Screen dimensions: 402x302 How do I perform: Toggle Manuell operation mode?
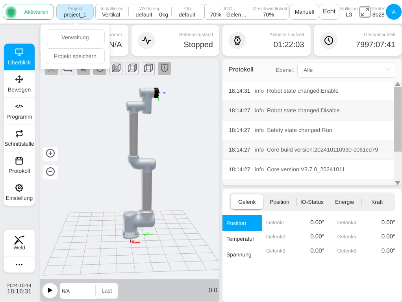tap(304, 12)
